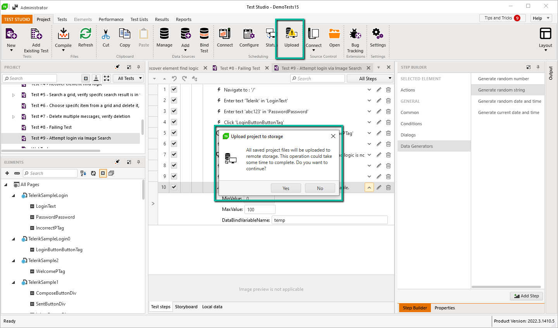Collapse the TelerikSample2 node
This screenshot has width=558, height=328.
(14, 261)
